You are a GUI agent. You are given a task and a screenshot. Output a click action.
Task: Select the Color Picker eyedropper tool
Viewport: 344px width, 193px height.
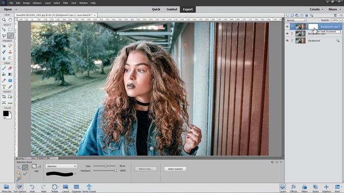[4, 80]
